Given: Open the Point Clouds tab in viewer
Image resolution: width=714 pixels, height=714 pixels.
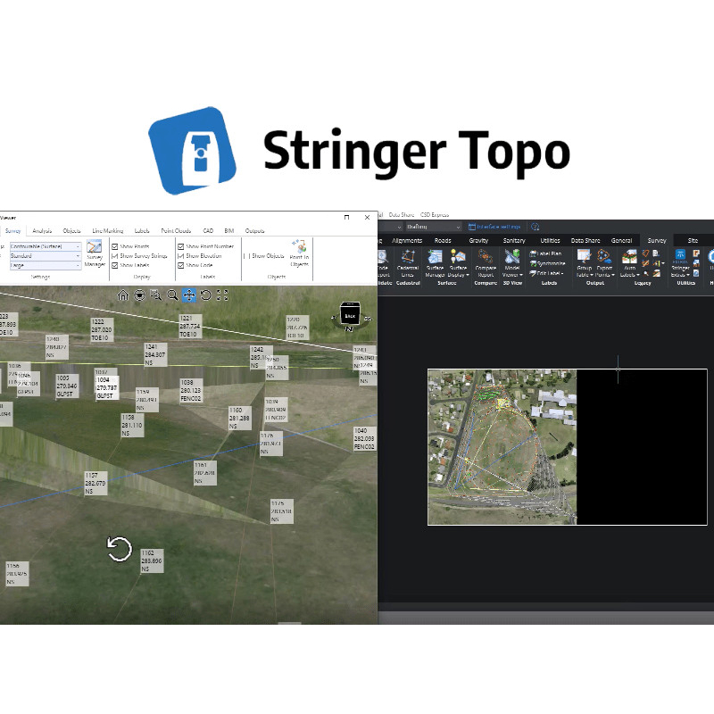Looking at the screenshot, I should point(176,231).
